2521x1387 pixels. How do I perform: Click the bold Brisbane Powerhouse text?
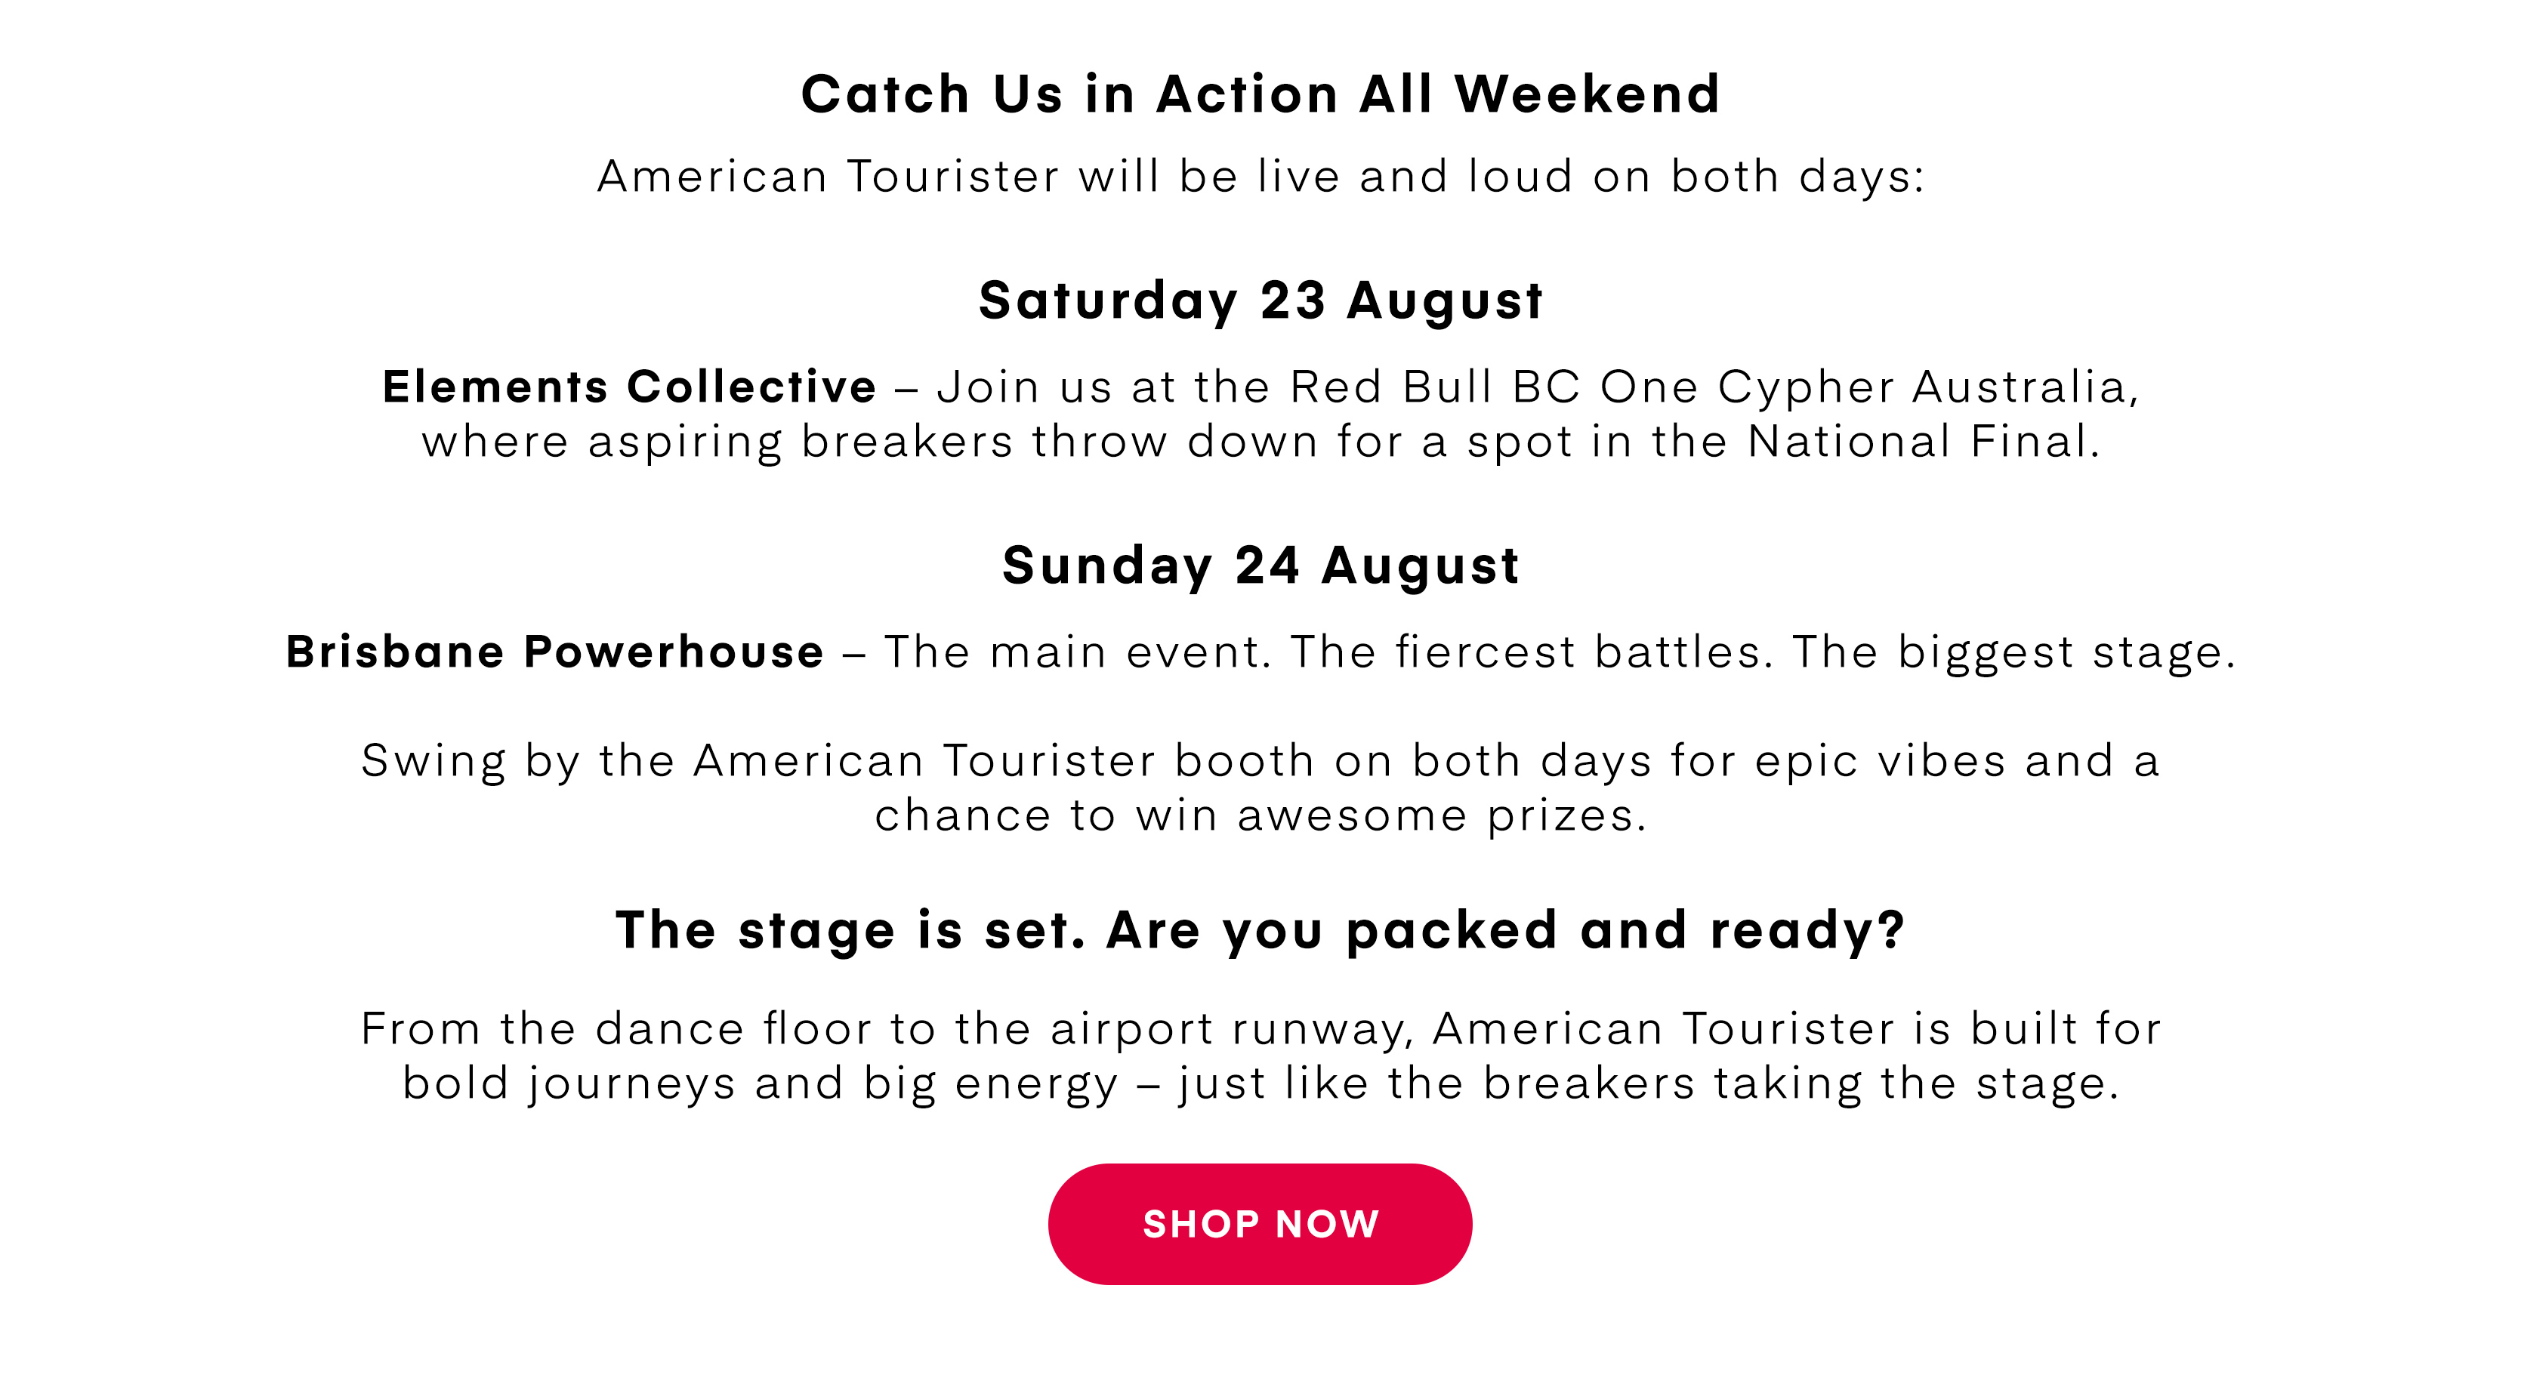[x=555, y=652]
